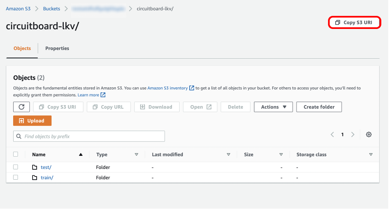
Task: Open Amazon S3 breadcrumb link
Action: tap(18, 9)
